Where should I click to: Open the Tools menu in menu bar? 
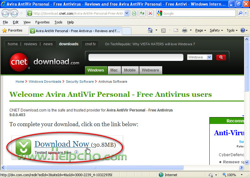coord(58,22)
